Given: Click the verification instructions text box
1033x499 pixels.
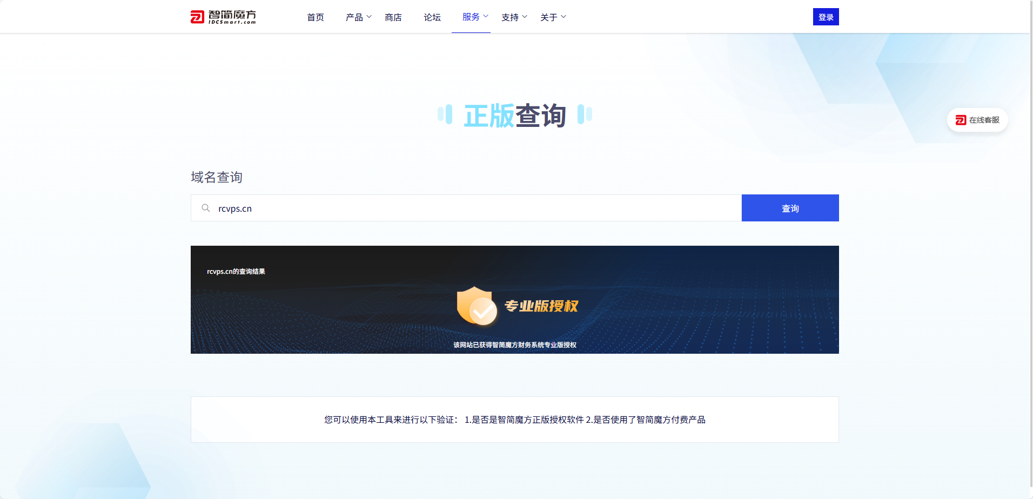Looking at the screenshot, I should (x=514, y=420).
